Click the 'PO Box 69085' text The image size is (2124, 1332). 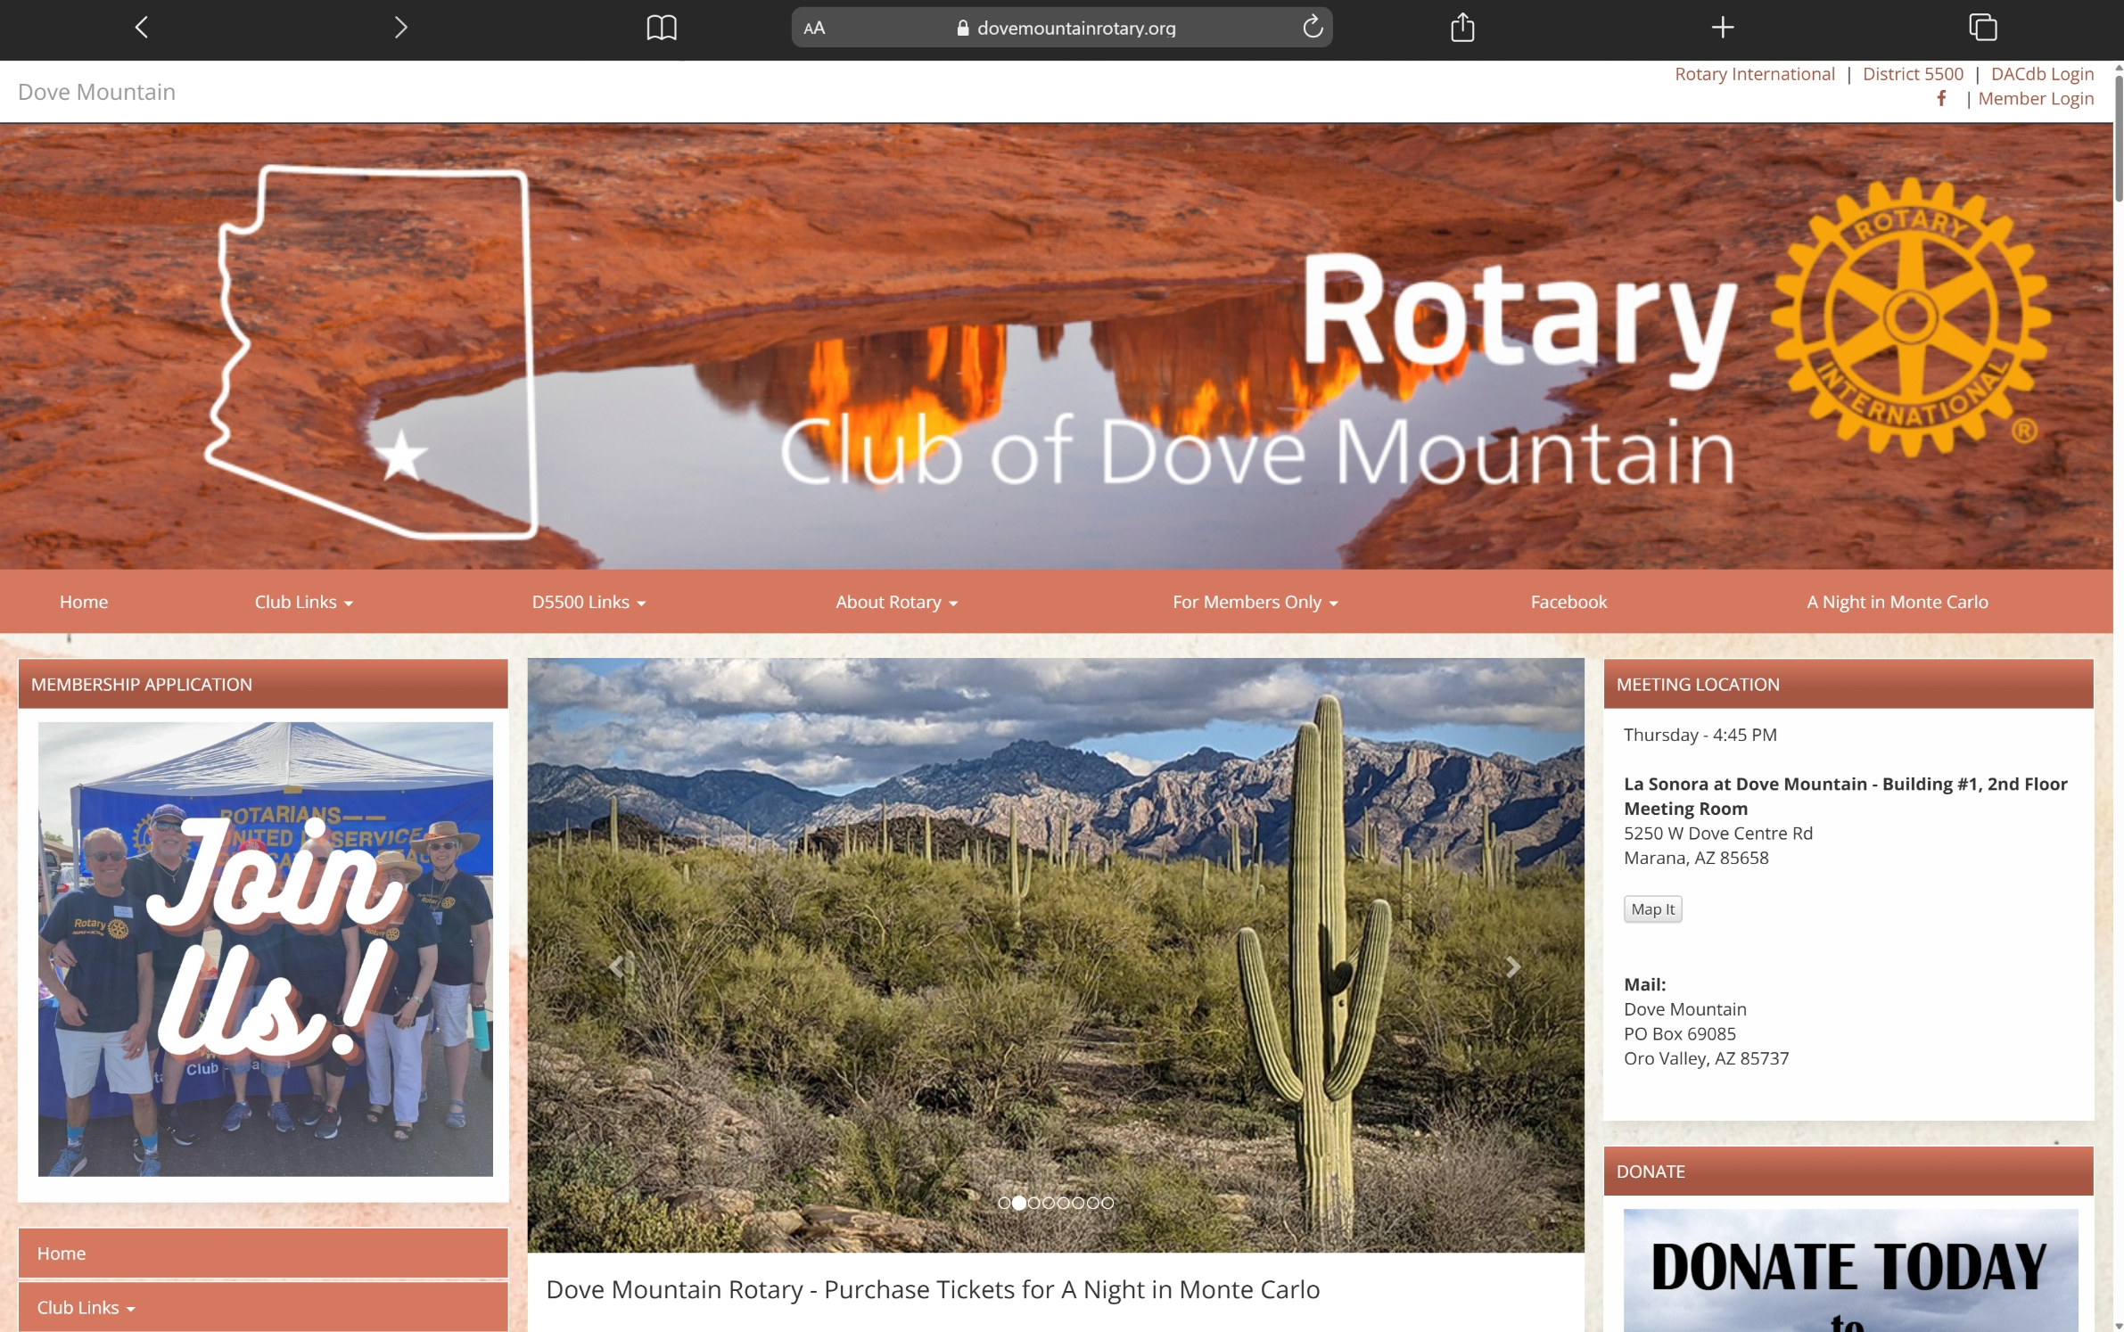coord(1680,1033)
